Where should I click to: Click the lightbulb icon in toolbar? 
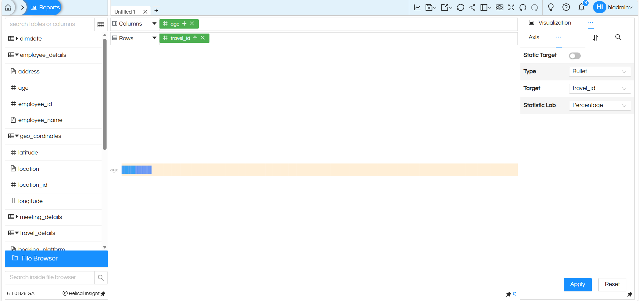[x=551, y=7]
